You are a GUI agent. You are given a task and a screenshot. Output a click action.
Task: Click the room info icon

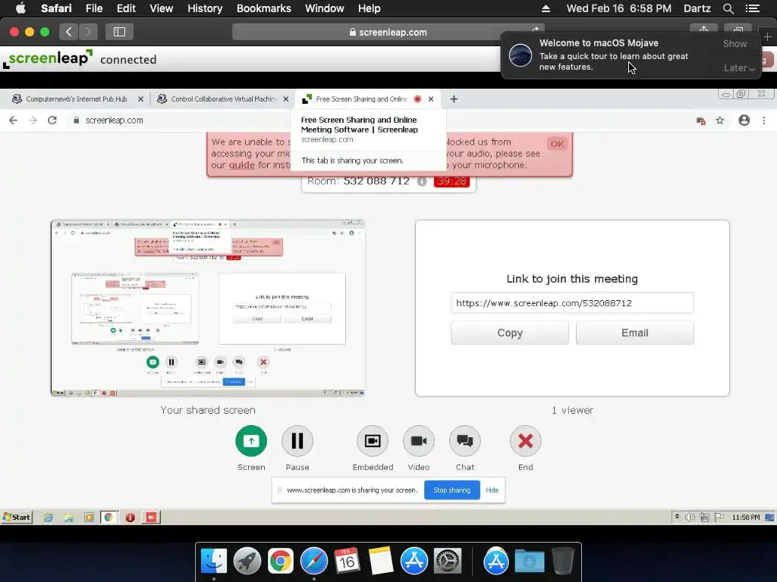tap(422, 181)
